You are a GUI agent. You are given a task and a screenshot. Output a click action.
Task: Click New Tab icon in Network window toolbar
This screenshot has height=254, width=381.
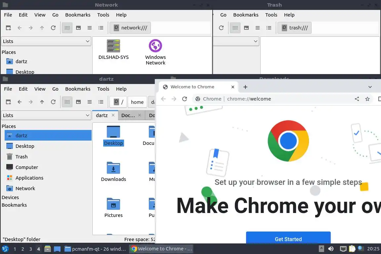[x=8, y=28]
